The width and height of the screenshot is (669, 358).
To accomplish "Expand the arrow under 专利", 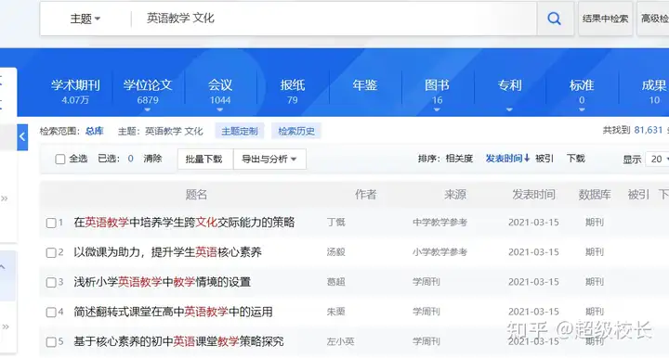I will (x=509, y=109).
